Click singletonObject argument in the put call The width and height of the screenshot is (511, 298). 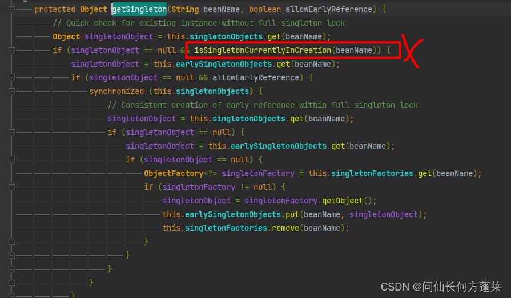[384, 214]
